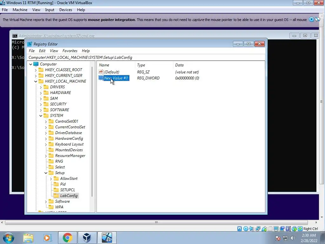
Task: Click the don't-show-again notification icon
Action: (x=317, y=19)
